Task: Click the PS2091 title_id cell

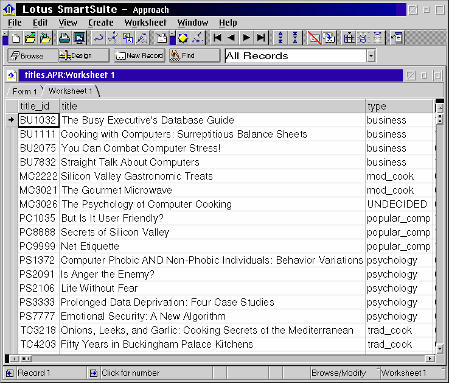Action: 39,275
